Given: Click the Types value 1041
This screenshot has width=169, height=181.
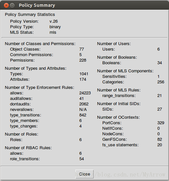Looking at the screenshot, I should point(84,74).
